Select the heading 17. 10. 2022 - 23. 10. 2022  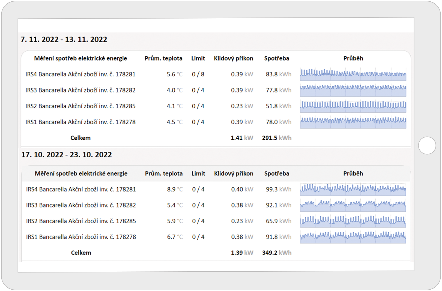[67, 155]
